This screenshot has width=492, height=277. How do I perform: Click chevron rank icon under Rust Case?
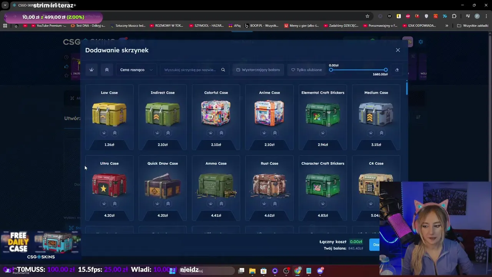(275, 204)
